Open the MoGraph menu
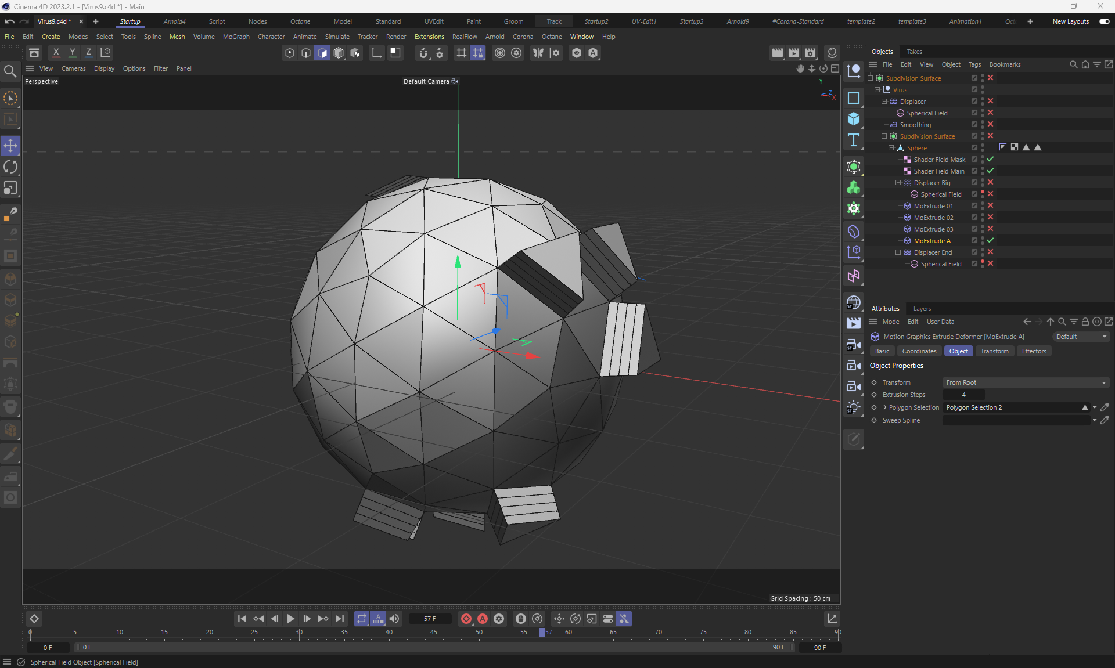Screen dimensions: 1115x668 [x=236, y=37]
